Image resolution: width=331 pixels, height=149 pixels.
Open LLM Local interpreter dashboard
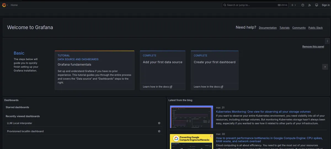coord(20,123)
